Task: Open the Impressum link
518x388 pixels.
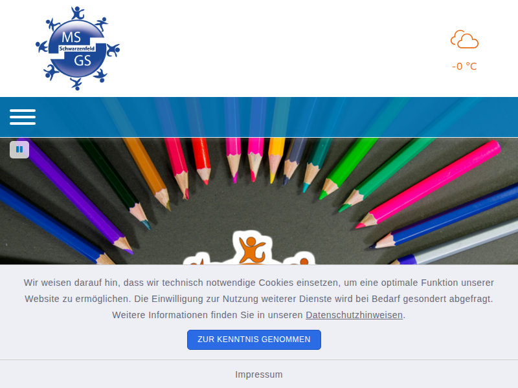Action: tap(259, 374)
